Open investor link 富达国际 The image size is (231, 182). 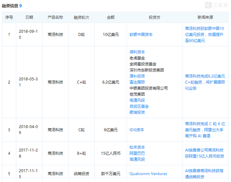137,82
